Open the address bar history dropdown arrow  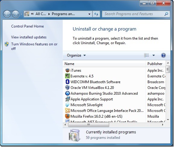point(89,14)
